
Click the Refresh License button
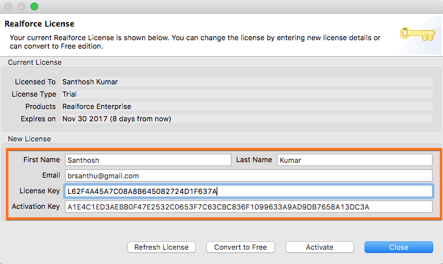(162, 247)
